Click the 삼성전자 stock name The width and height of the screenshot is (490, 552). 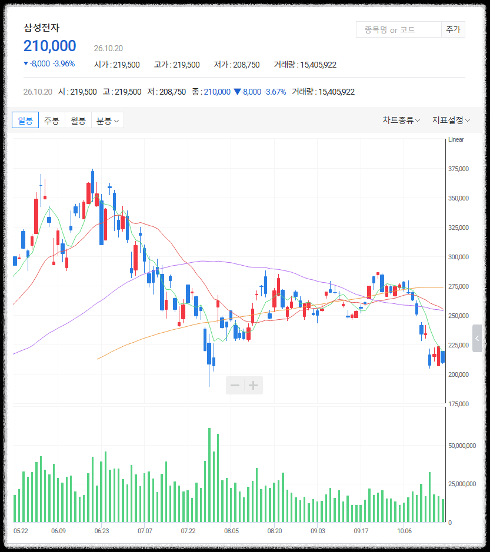[42, 28]
